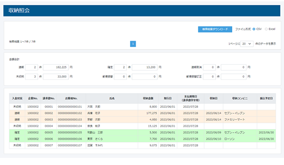Image resolution: width=284 pixels, height=165 pixels.
Task: Click invoice number 00002 cell
Action: click(49, 113)
